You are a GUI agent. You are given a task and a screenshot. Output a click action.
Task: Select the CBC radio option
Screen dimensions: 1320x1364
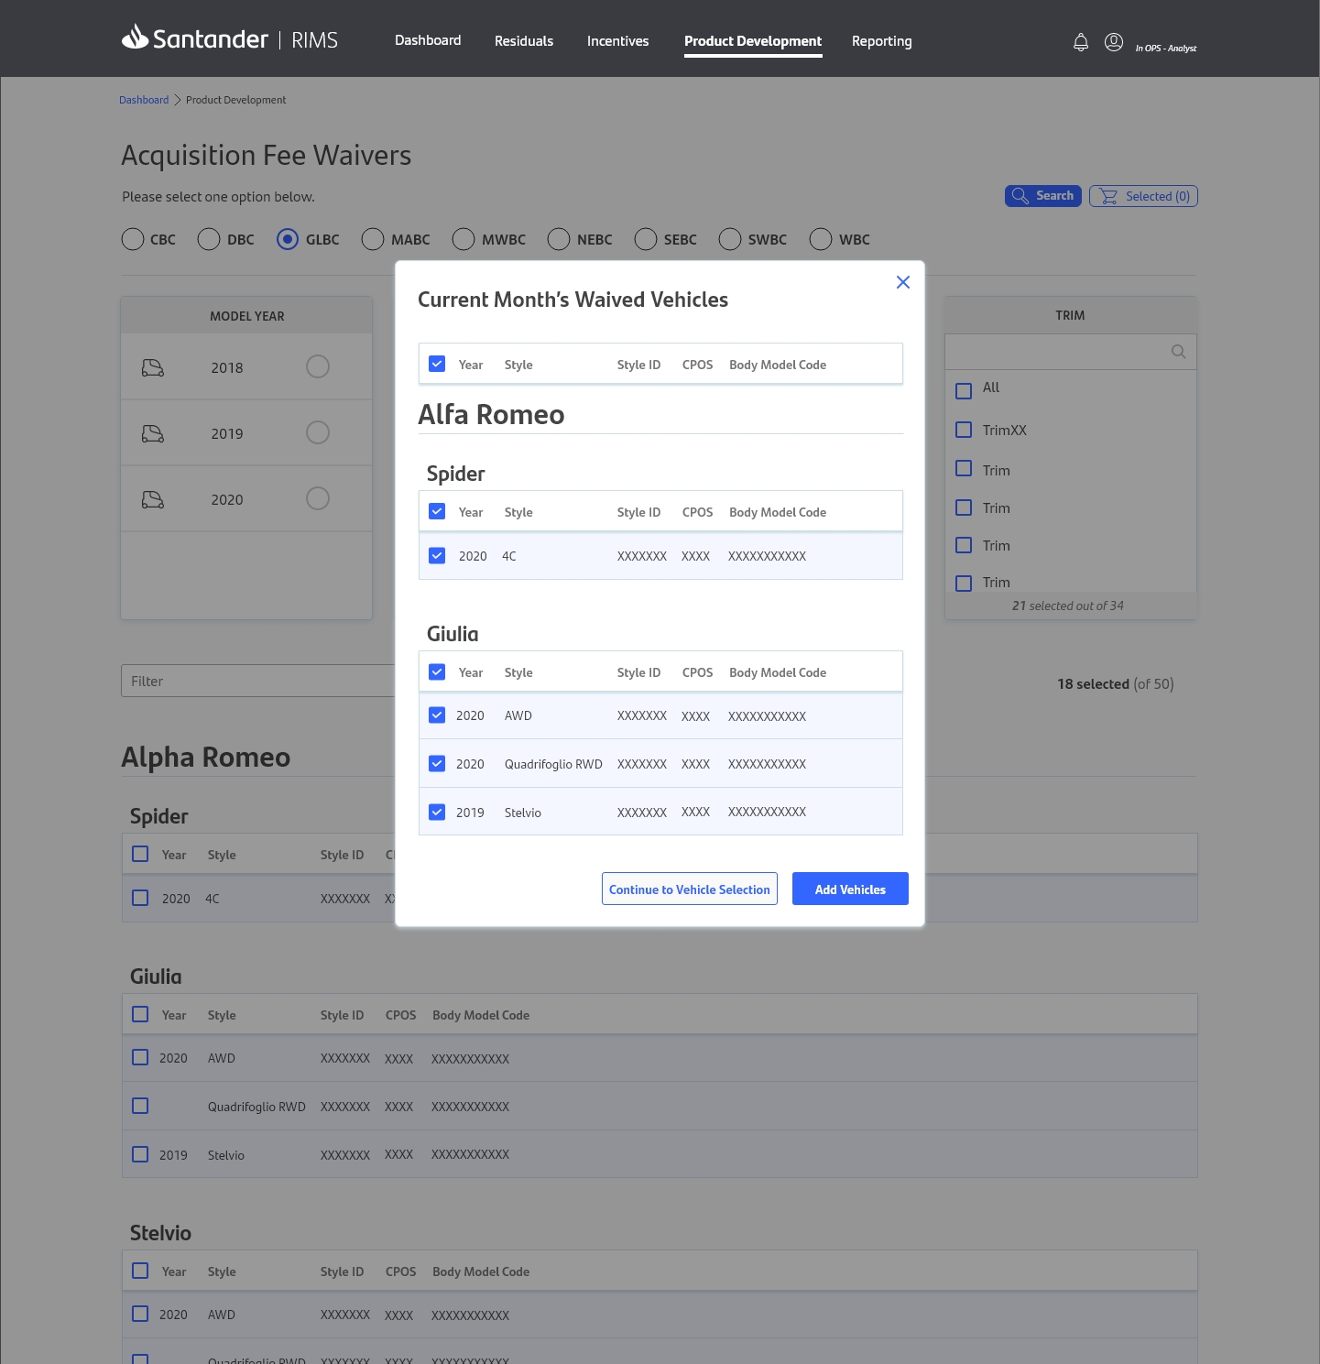tap(133, 239)
